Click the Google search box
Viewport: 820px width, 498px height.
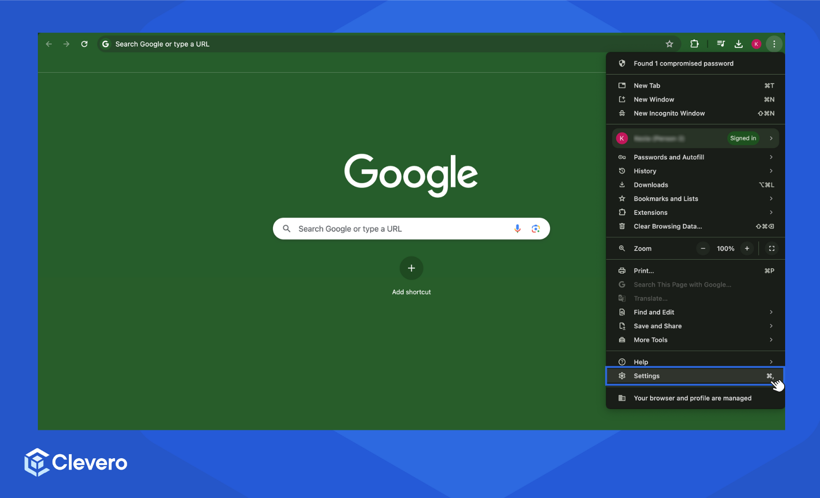pos(411,228)
